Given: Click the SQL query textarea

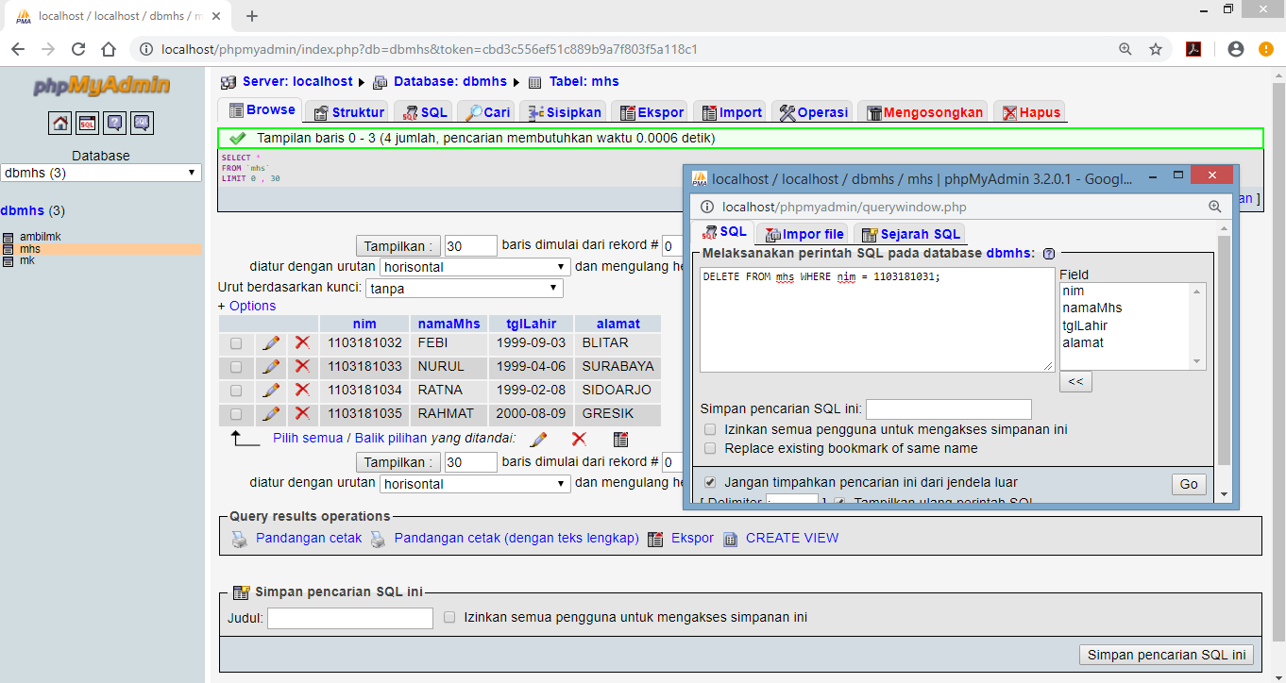Looking at the screenshot, I should pyautogui.click(x=877, y=319).
